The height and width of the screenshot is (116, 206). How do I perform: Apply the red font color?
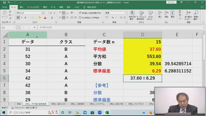45,17
